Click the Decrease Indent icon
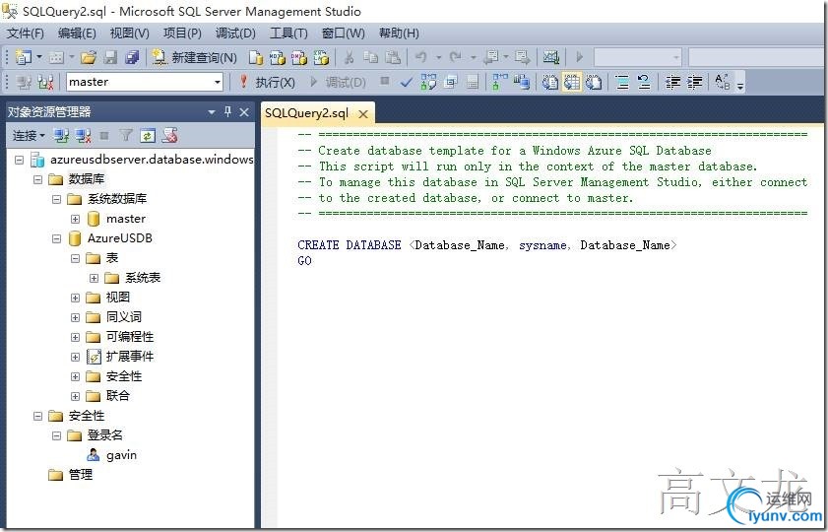The height and width of the screenshot is (532, 828). pyautogui.click(x=672, y=82)
